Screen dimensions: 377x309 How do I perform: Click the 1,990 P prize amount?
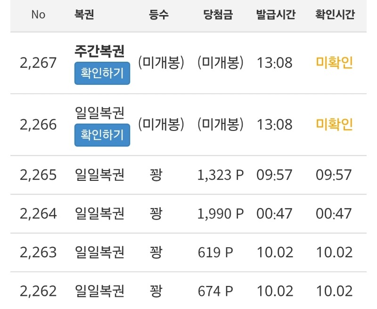221,213
